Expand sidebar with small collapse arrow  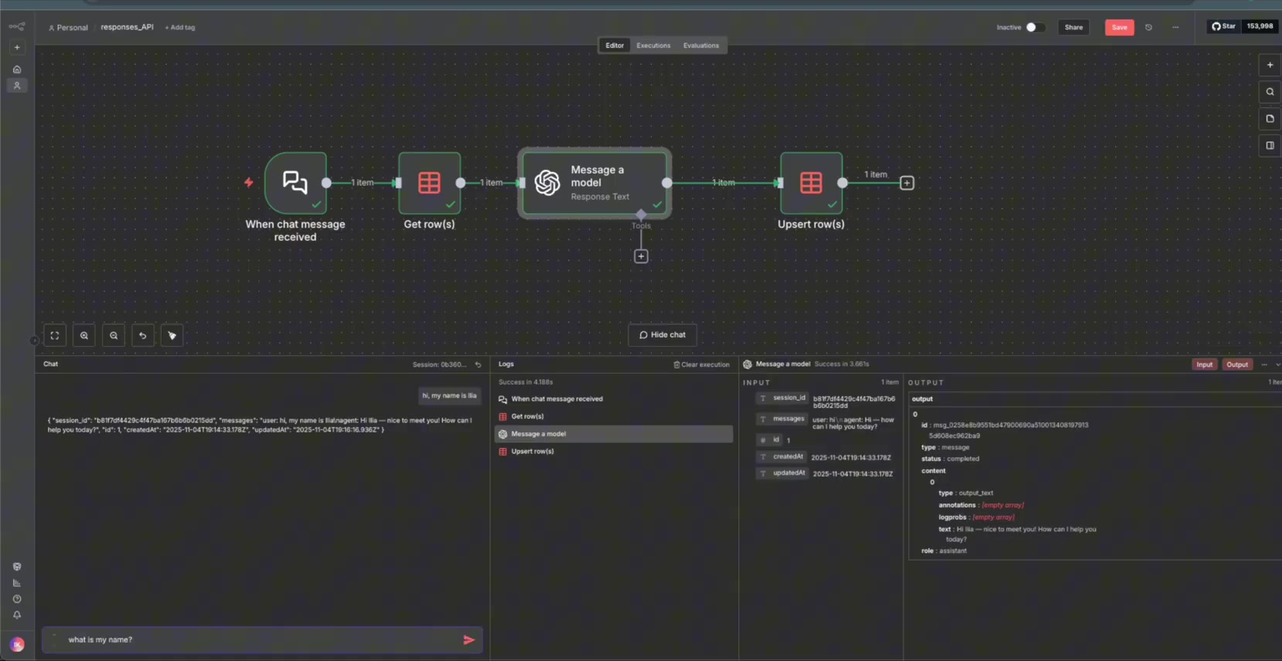(34, 341)
